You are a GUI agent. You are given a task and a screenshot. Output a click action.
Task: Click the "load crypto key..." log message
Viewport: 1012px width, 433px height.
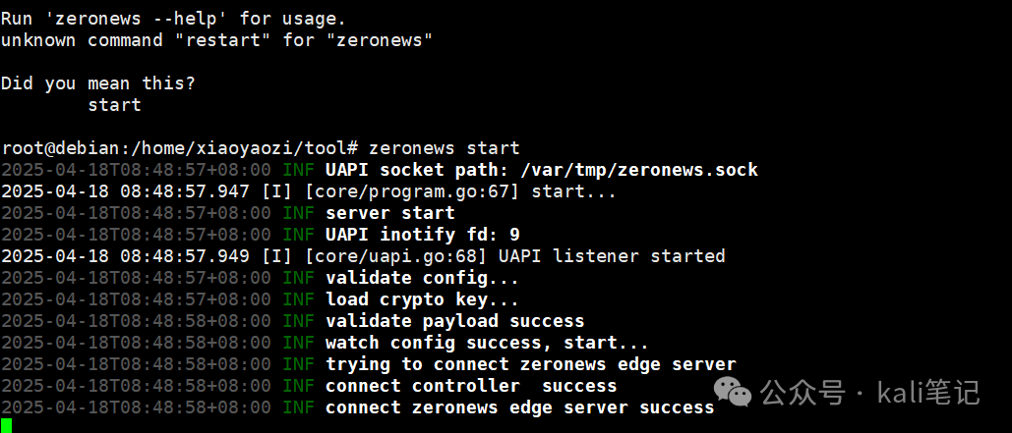click(x=422, y=299)
